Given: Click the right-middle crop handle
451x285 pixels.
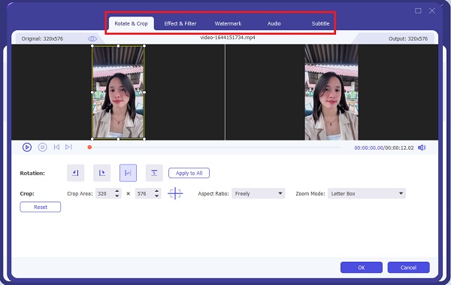Looking at the screenshot, I should pyautogui.click(x=144, y=92).
